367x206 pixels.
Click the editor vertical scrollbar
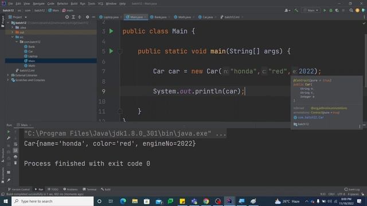365,61
